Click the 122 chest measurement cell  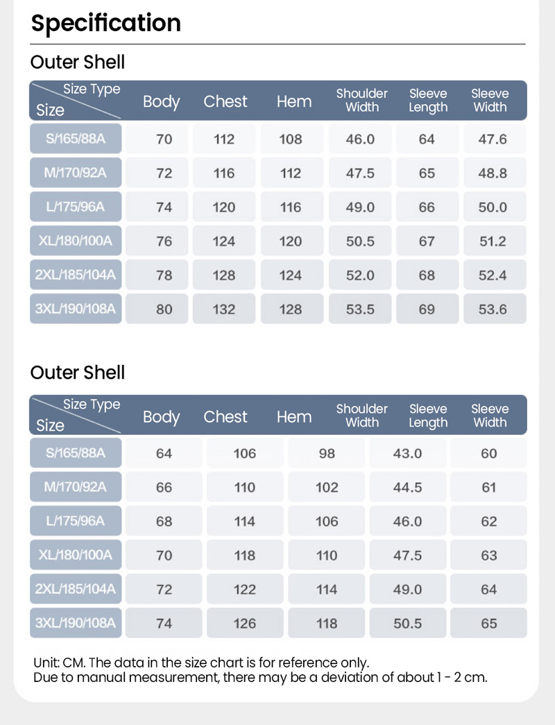click(245, 590)
